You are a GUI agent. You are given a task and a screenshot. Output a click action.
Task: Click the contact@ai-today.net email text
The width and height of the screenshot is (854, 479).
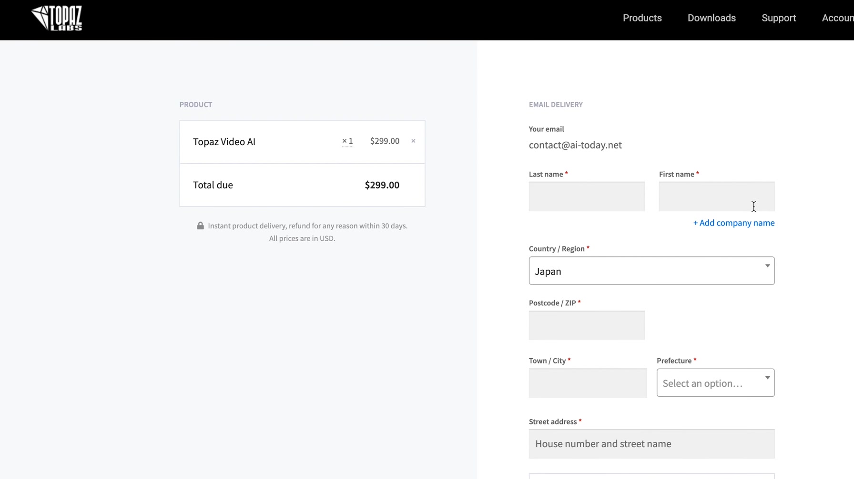pyautogui.click(x=575, y=145)
